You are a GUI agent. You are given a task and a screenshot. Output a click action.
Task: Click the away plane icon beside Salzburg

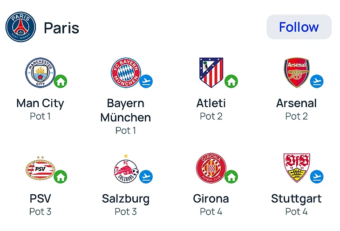coord(146,177)
